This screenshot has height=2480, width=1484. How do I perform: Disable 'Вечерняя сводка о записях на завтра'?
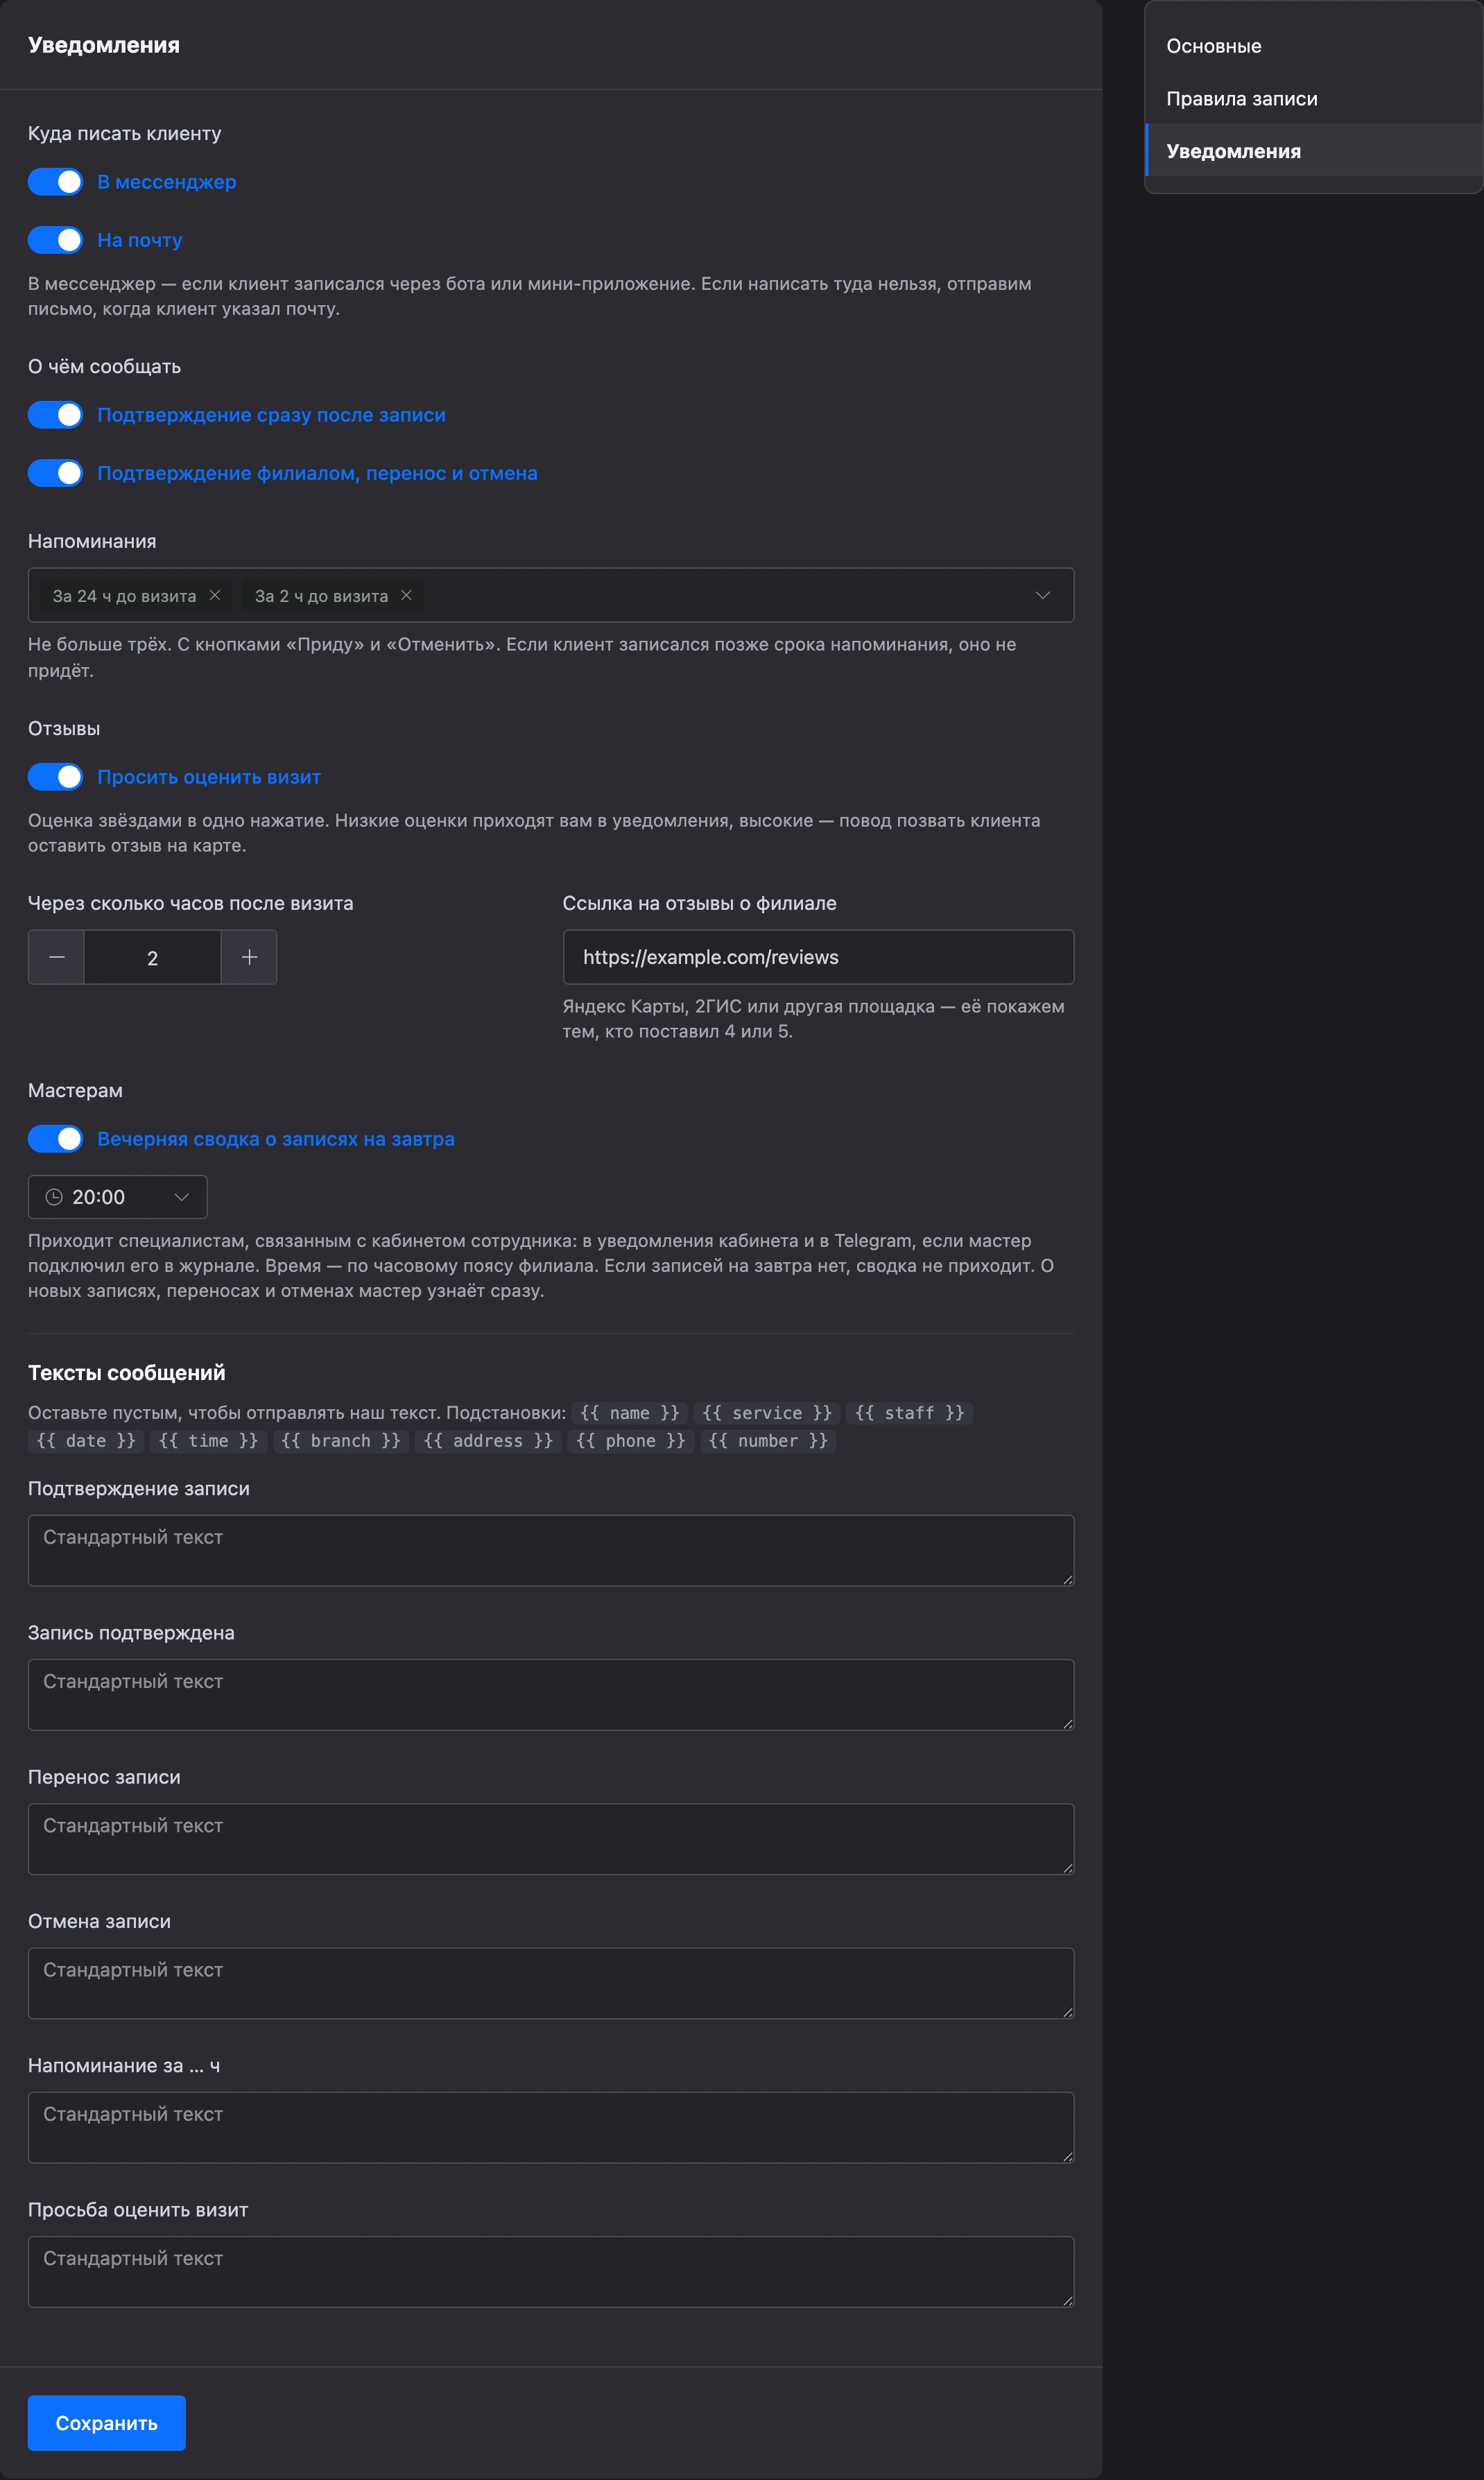coord(55,1139)
